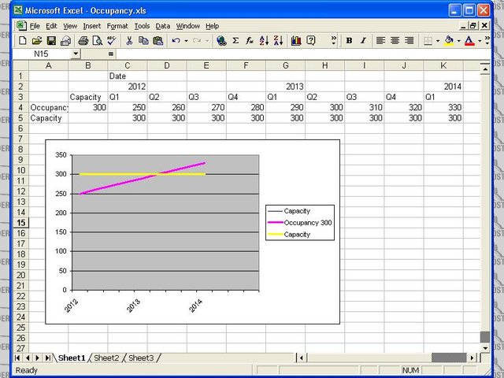Click the AutoSum sigma icon
The image size is (504, 378).
click(x=235, y=40)
